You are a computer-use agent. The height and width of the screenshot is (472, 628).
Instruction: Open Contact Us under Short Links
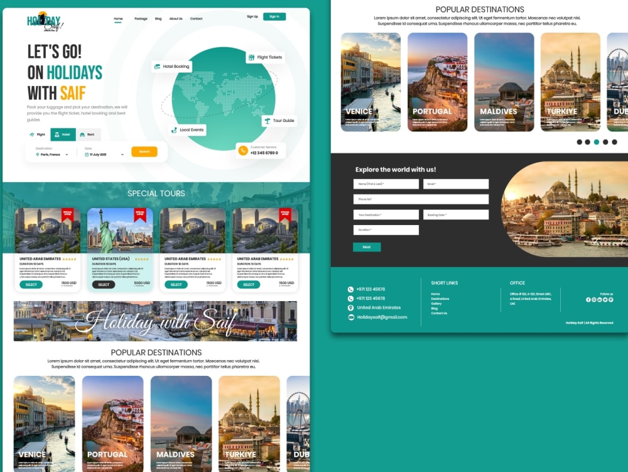click(x=439, y=314)
